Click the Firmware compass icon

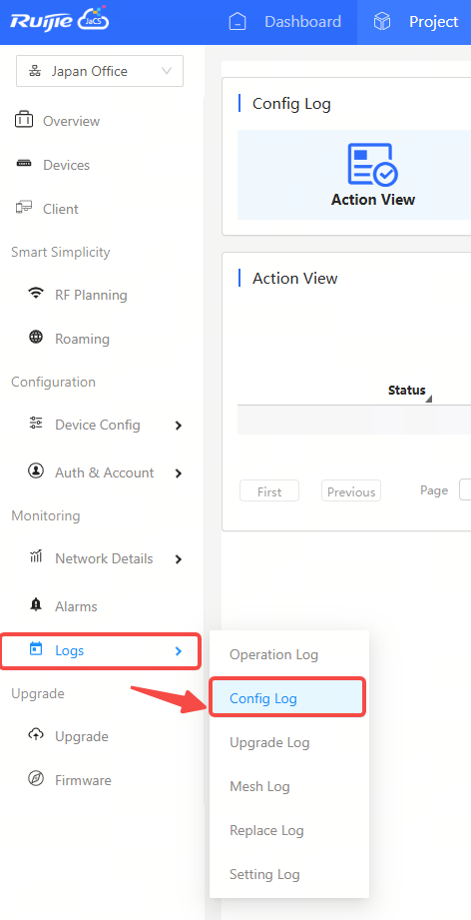(x=36, y=779)
